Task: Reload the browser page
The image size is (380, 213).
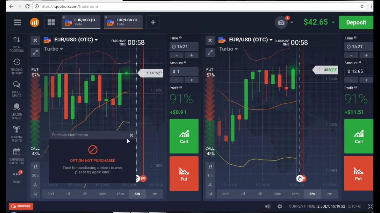Action: (27, 6)
